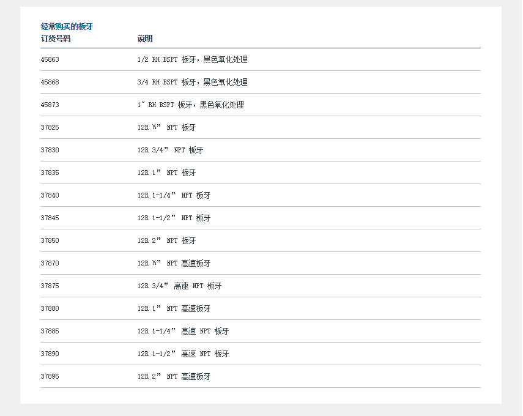Viewport: 523px width, 416px height.
Task: Click order number 45863
Action: [50, 60]
